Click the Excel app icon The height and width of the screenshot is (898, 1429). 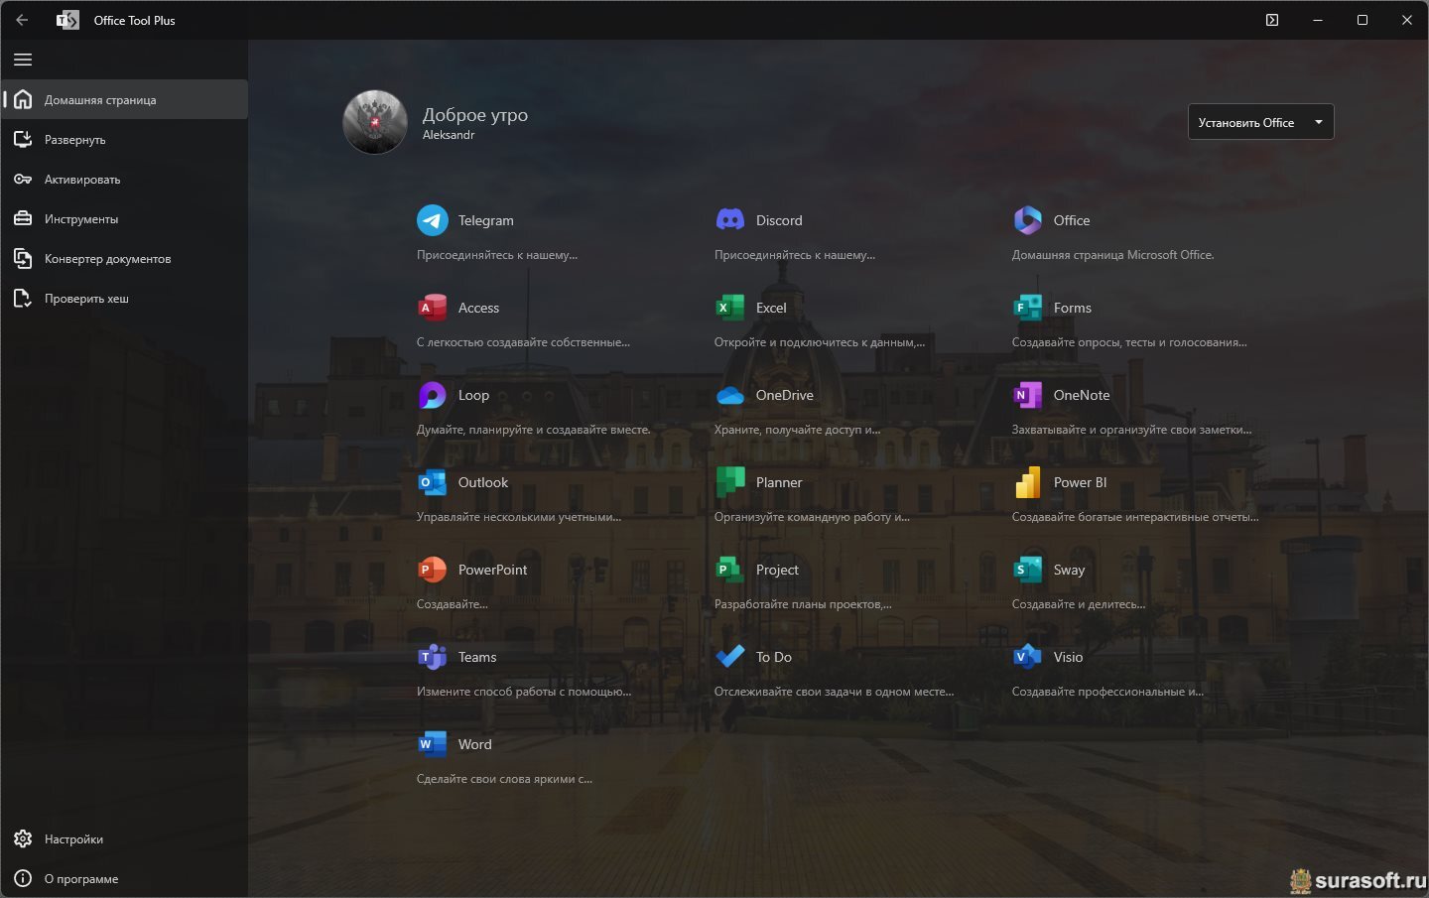730,308
